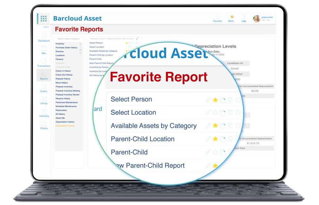Viewport: 319px width, 205px height.
Task: Open Inventory by Person custom report
Action: point(99,67)
